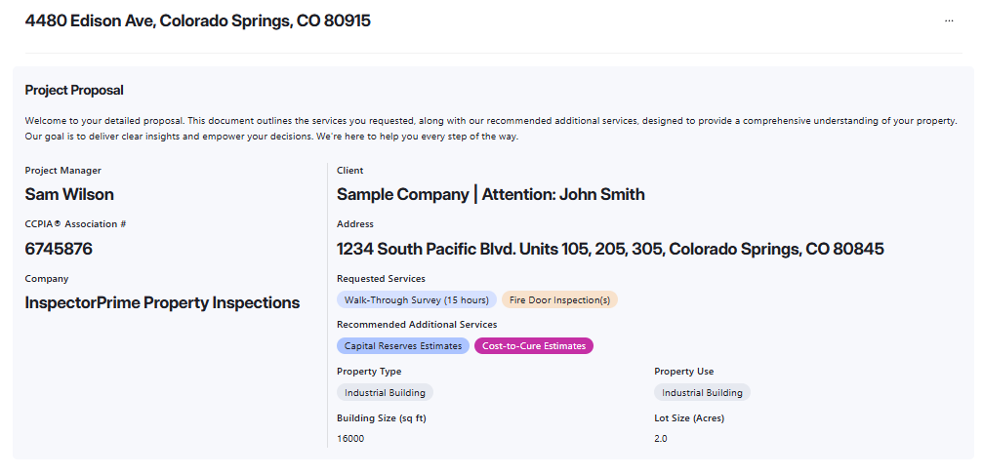Click project manager name Sam Wilson

pyautogui.click(x=69, y=194)
